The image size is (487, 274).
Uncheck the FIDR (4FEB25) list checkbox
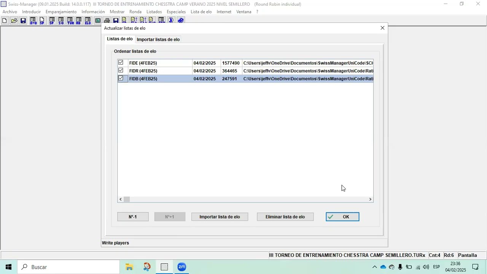pyautogui.click(x=121, y=70)
